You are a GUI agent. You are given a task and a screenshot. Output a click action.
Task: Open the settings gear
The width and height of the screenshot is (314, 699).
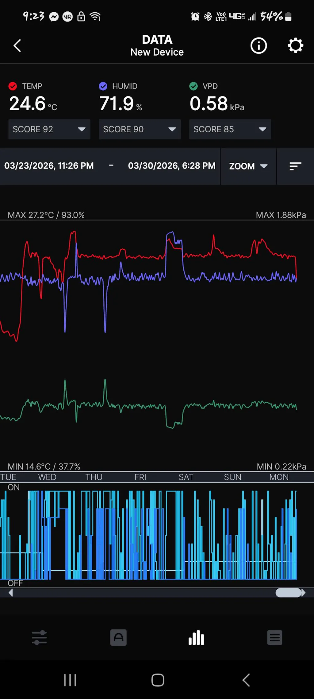pos(295,46)
